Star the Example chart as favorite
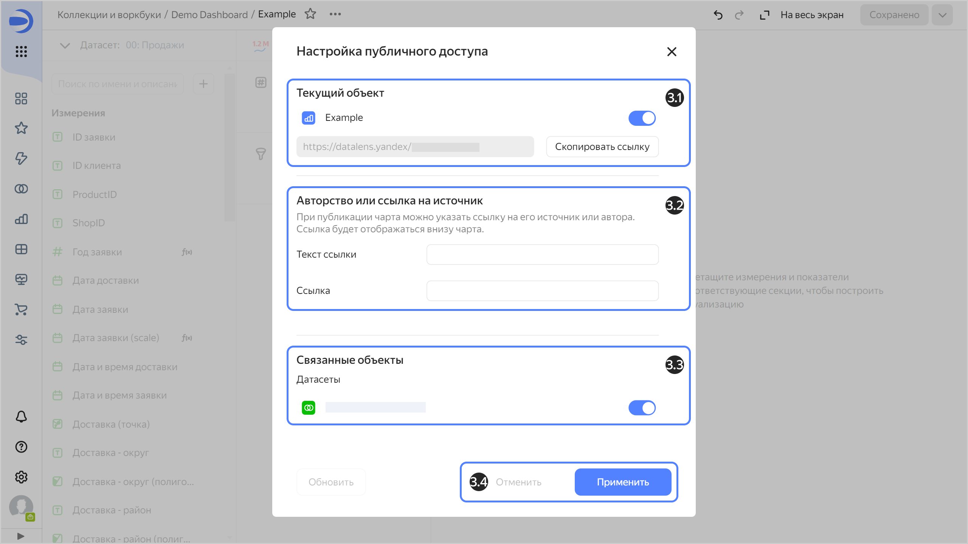 point(310,14)
